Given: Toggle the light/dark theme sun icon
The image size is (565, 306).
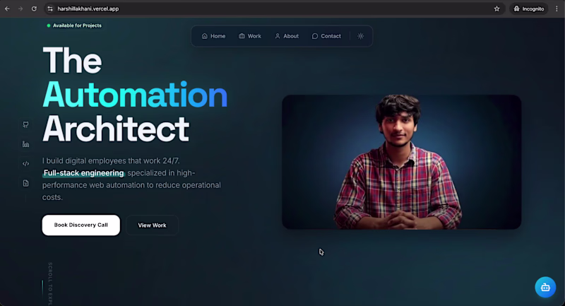Looking at the screenshot, I should [361, 36].
